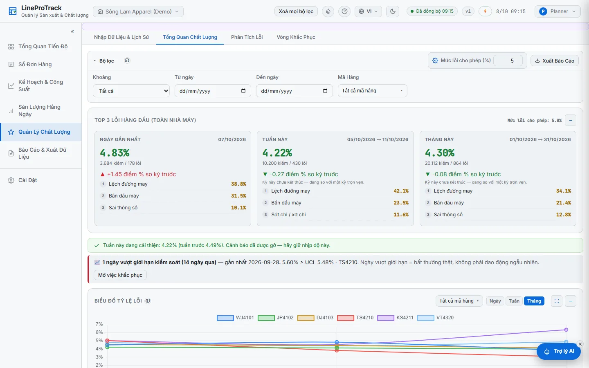Open fullscreen view of defect rate chart
Screen dimensions: 589x368
557,301
